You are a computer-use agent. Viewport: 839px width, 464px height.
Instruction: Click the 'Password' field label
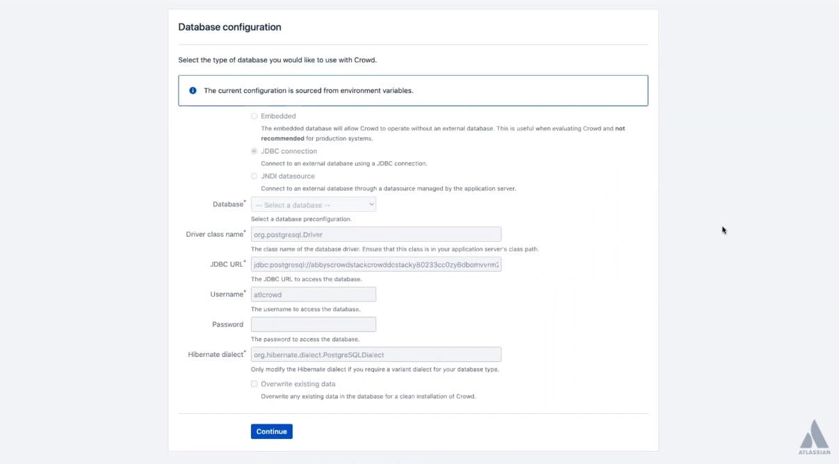[227, 324]
